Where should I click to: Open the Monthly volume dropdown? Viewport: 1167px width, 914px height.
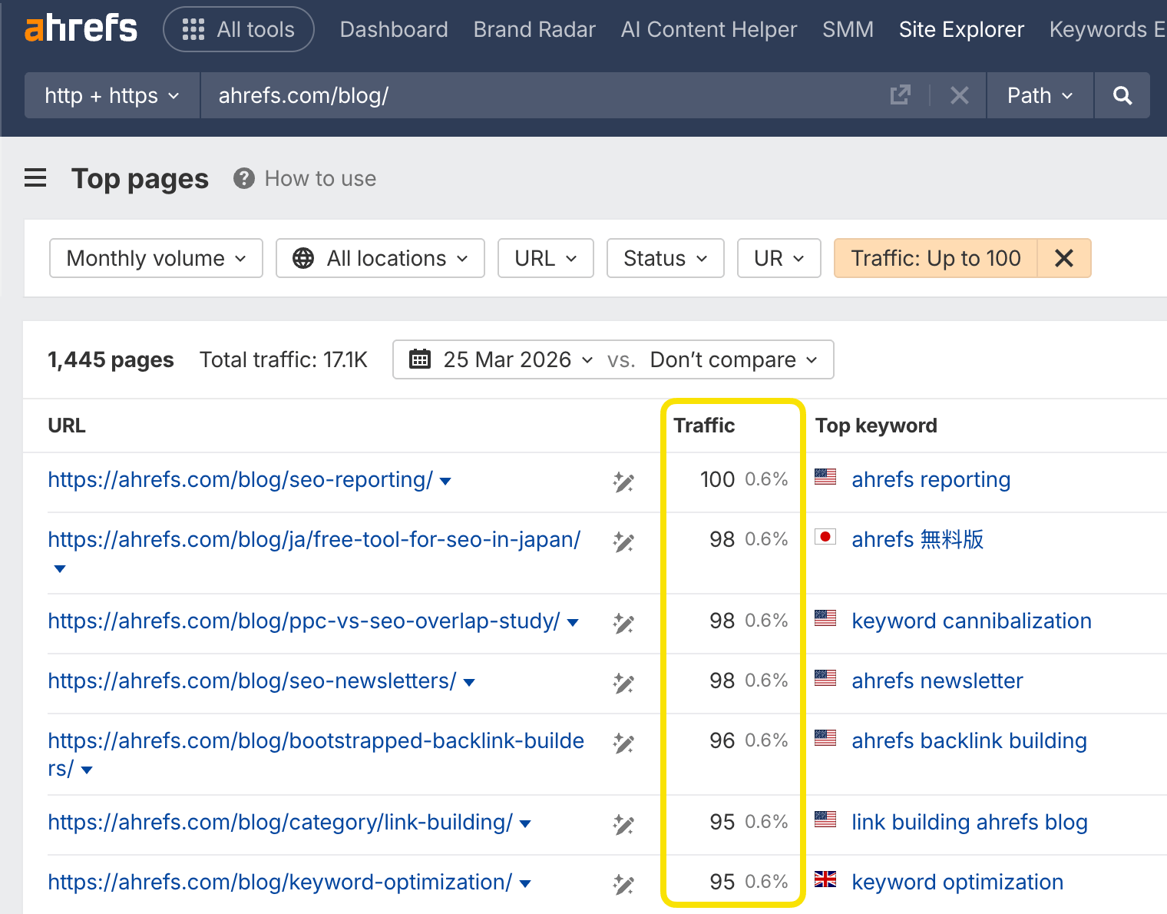point(155,258)
